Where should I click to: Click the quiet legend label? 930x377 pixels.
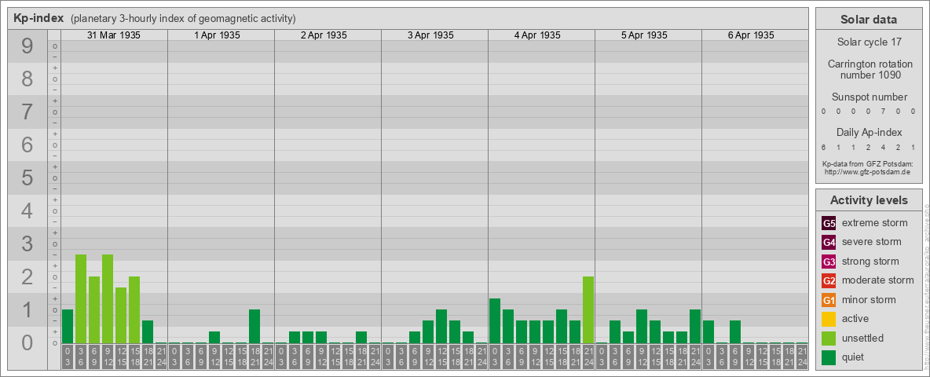point(855,357)
